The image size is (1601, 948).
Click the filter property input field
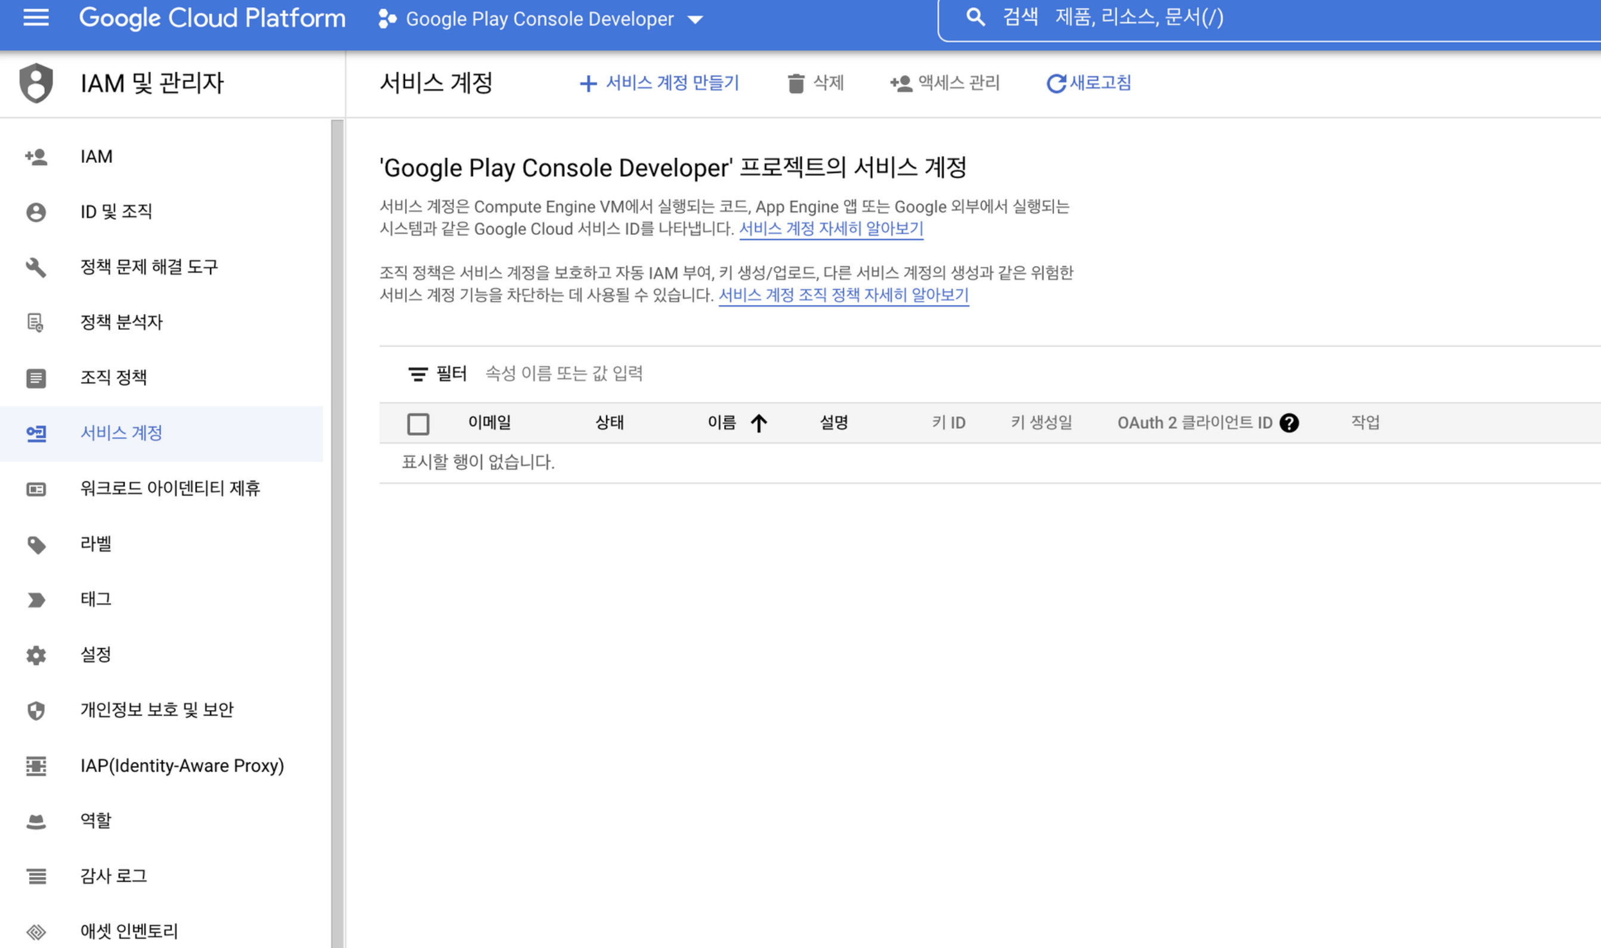click(x=564, y=374)
